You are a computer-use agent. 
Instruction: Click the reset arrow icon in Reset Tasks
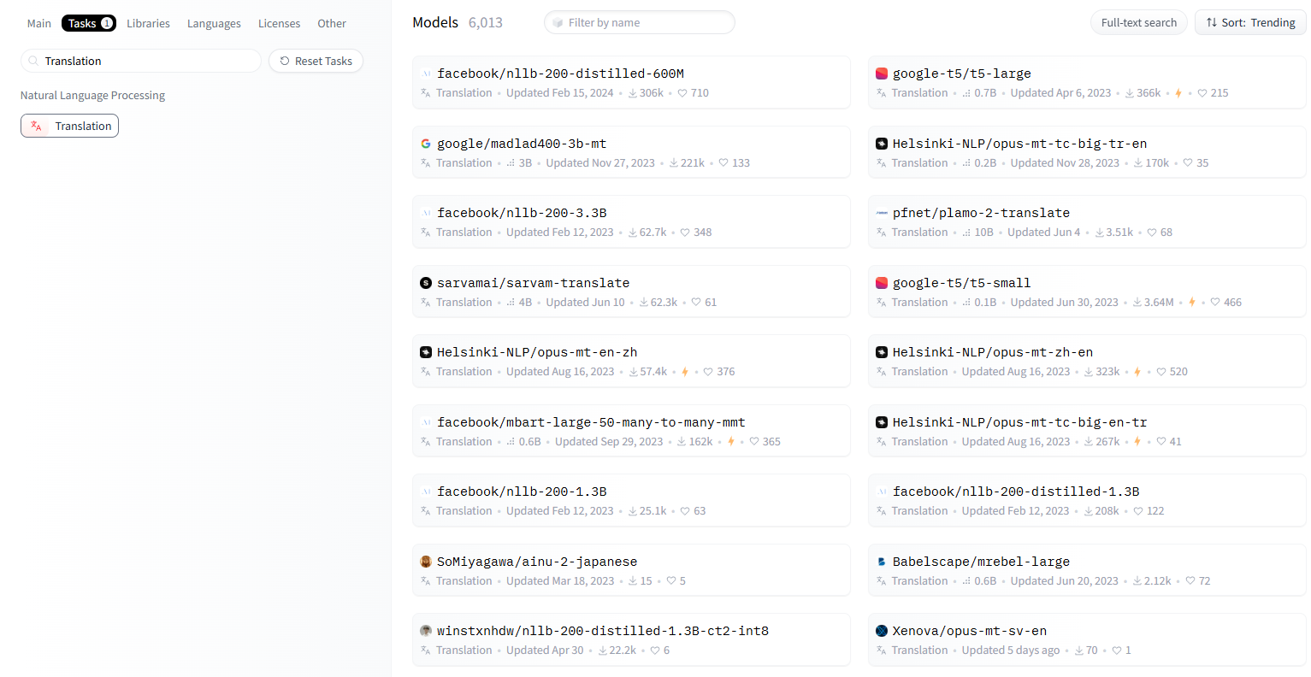pos(285,61)
